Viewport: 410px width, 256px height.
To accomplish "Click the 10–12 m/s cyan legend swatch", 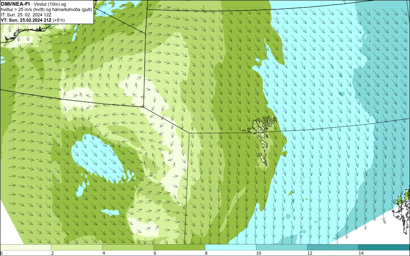I will tap(282, 247).
